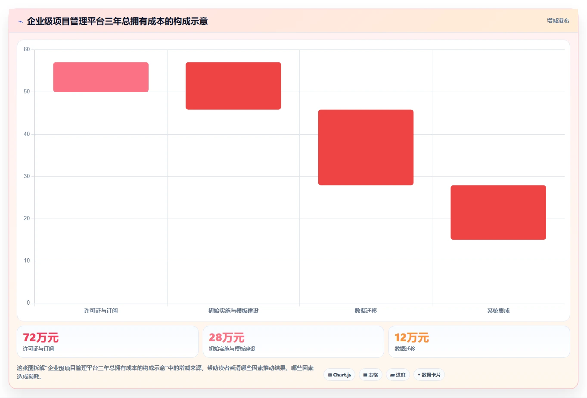Open the 28万元 初始实施与模板建设 data card
The image size is (587, 398).
point(293,342)
